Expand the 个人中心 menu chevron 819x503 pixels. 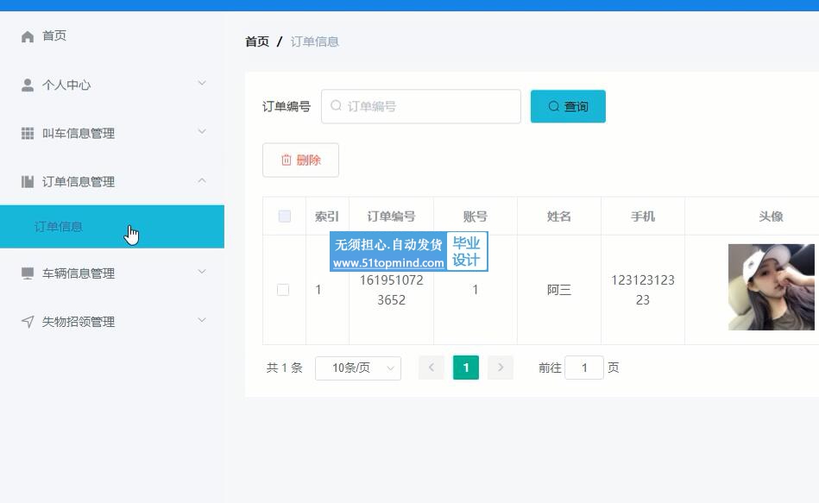[202, 84]
